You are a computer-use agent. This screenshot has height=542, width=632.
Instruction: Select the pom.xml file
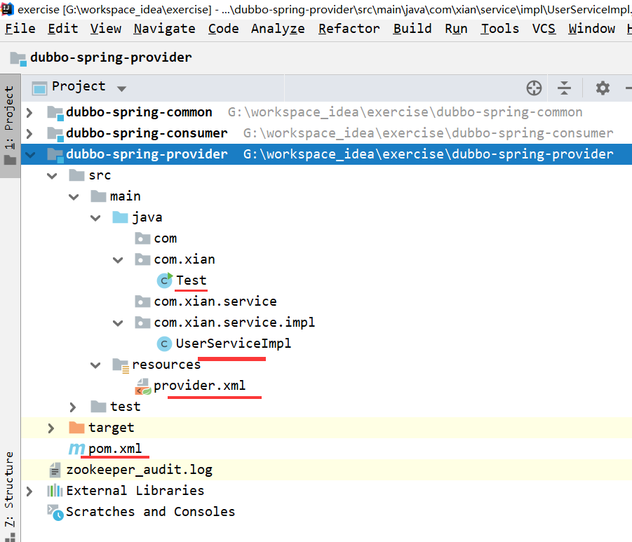[326, 448]
